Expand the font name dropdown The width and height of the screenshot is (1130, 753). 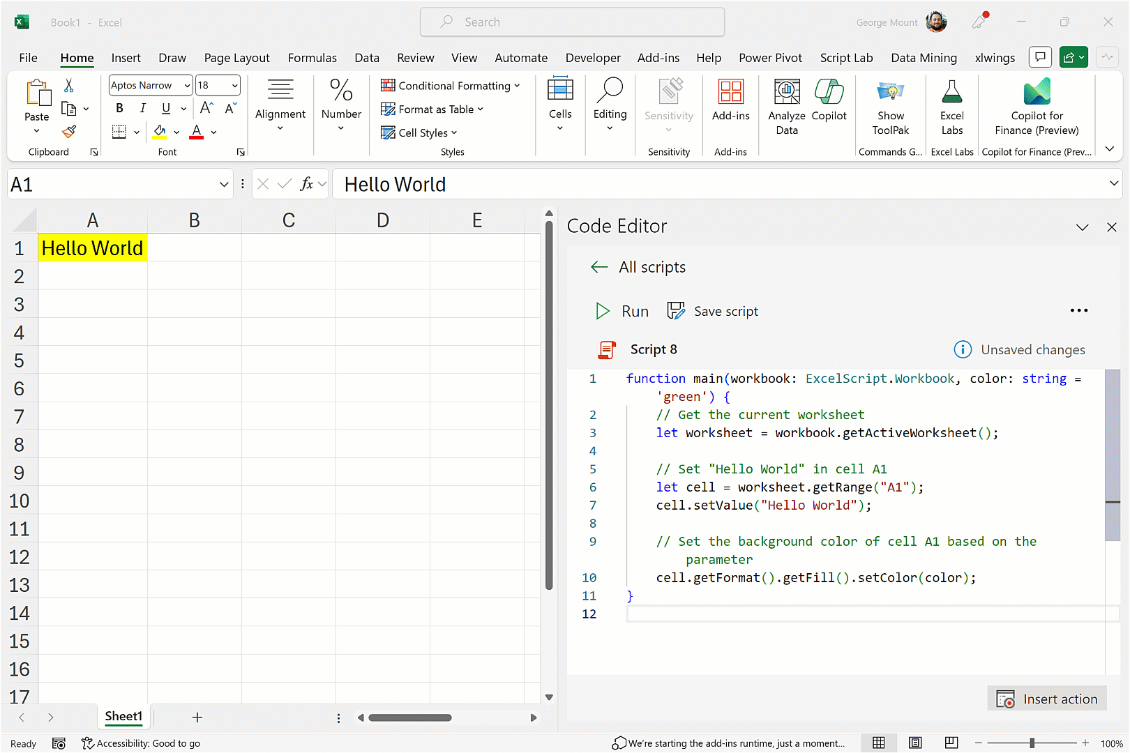pyautogui.click(x=187, y=86)
